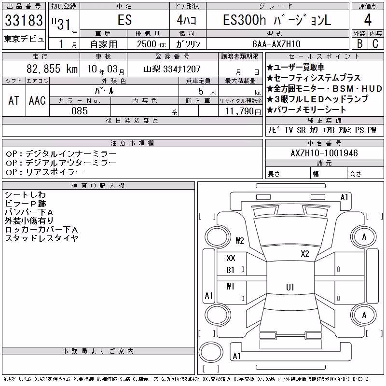Click the spare tire circle below the diagram
The width and height of the screenshot is (386, 386).
pyautogui.click(x=211, y=352)
